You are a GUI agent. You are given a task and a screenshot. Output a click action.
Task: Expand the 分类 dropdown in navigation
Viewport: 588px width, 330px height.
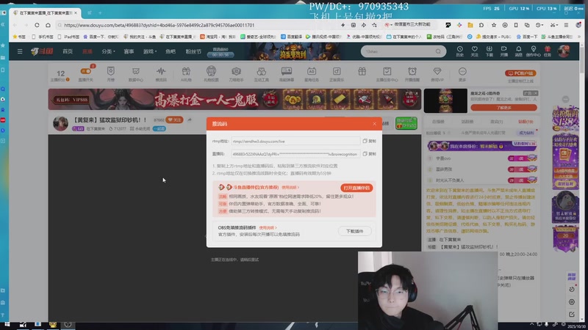click(108, 51)
